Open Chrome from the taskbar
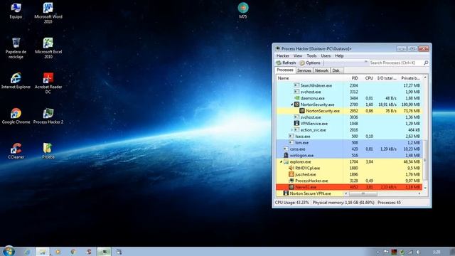Viewport: 455px width, 256px height. pos(73,252)
